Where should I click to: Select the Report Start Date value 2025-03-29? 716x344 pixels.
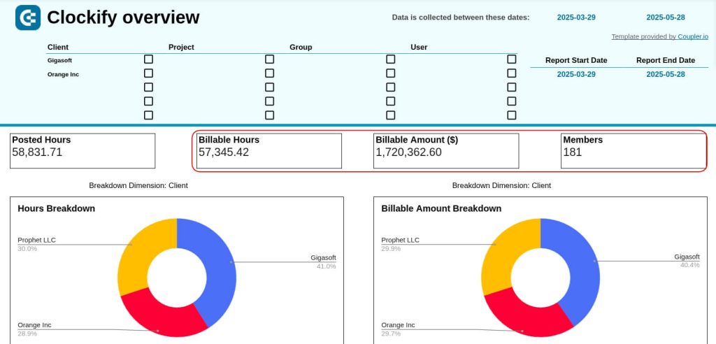pyautogui.click(x=576, y=75)
